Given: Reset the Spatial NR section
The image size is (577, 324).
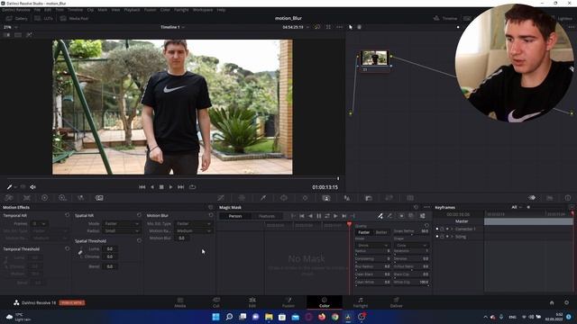Looking at the screenshot, I should click(x=139, y=215).
